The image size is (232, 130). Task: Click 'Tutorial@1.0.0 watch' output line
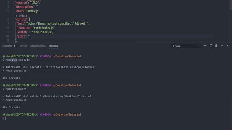[47, 96]
